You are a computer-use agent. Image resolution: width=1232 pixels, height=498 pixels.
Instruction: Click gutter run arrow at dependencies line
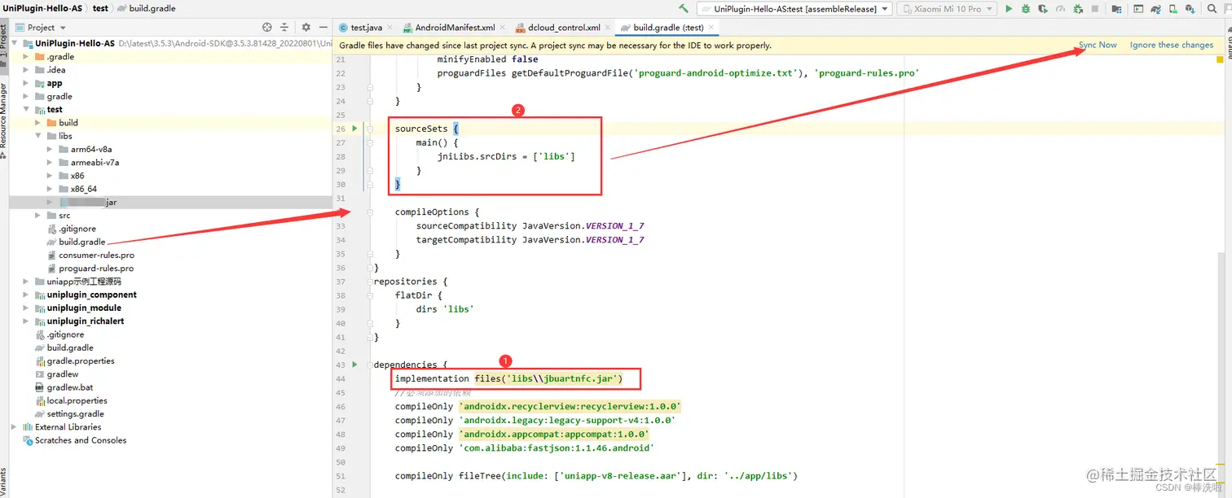click(354, 365)
